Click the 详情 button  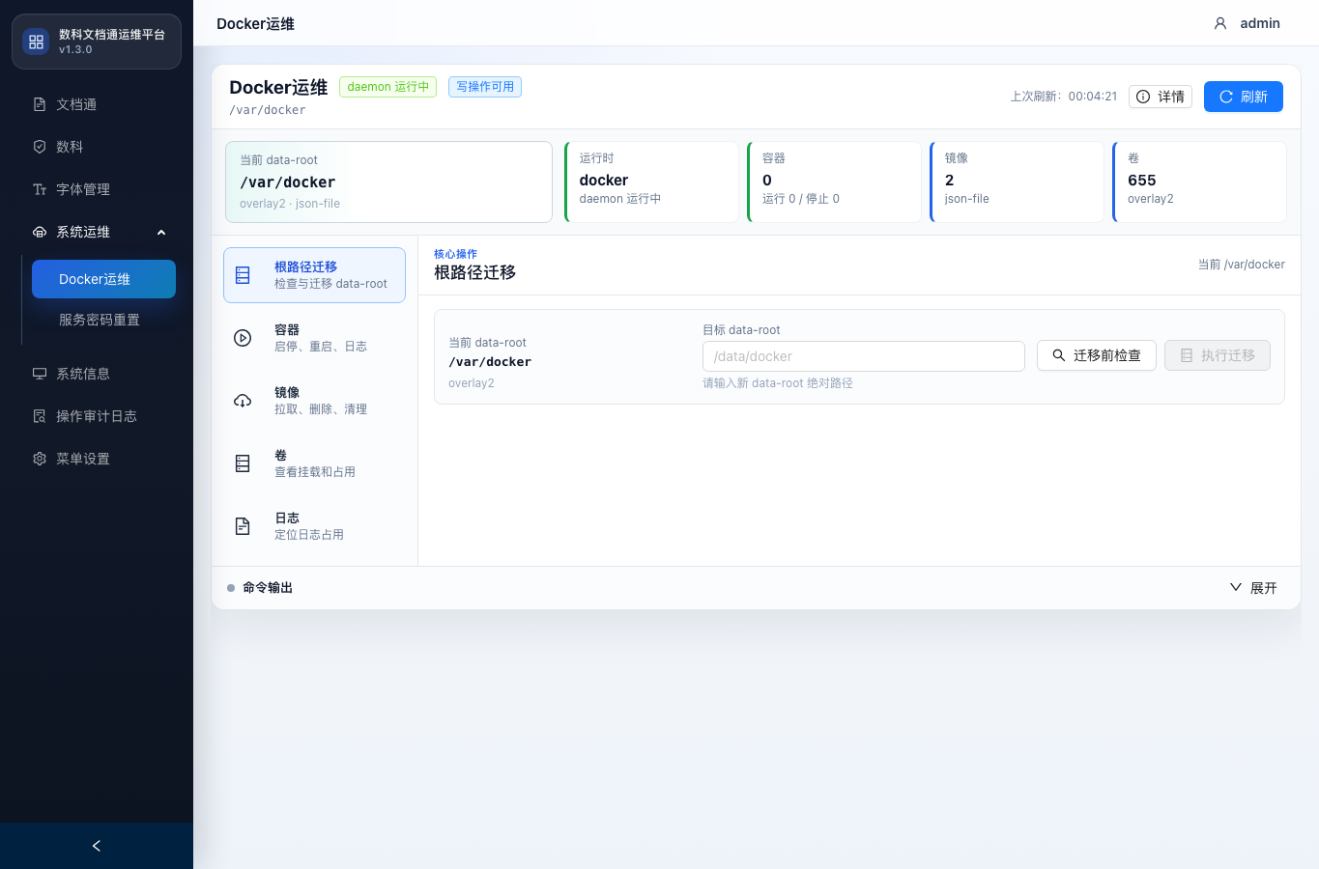coord(1161,97)
